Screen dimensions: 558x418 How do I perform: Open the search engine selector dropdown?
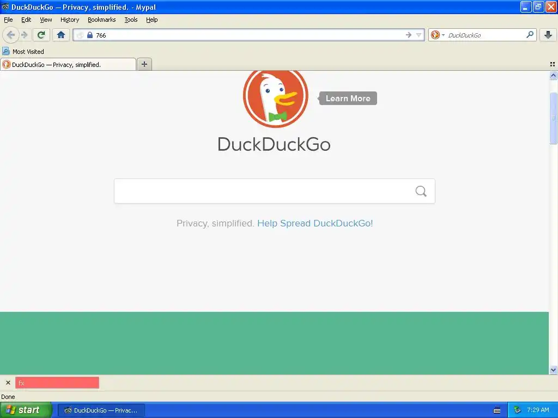[438, 35]
